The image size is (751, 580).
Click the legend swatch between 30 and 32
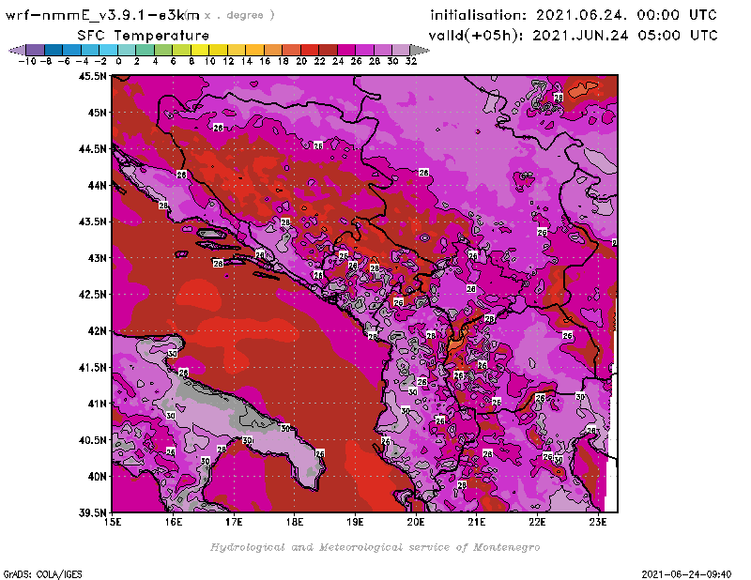click(x=401, y=50)
